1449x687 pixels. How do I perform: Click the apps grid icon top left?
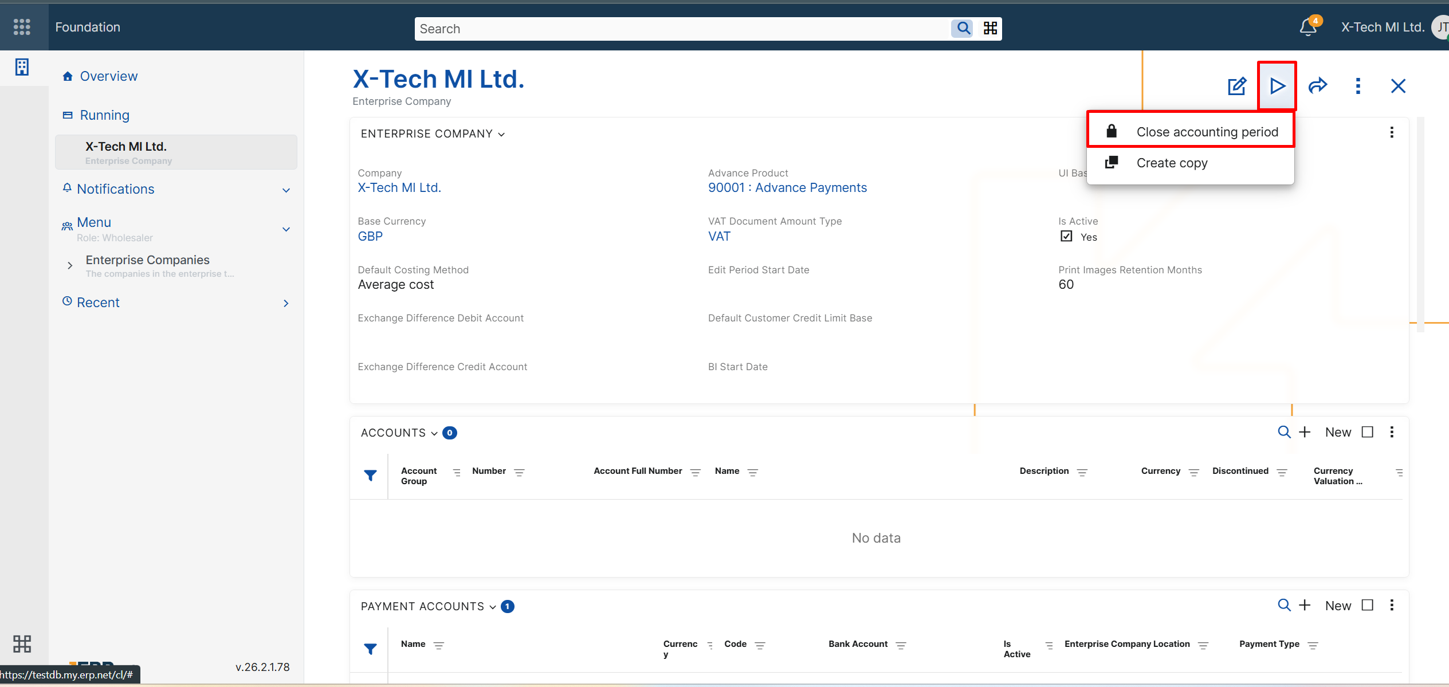pyautogui.click(x=22, y=27)
